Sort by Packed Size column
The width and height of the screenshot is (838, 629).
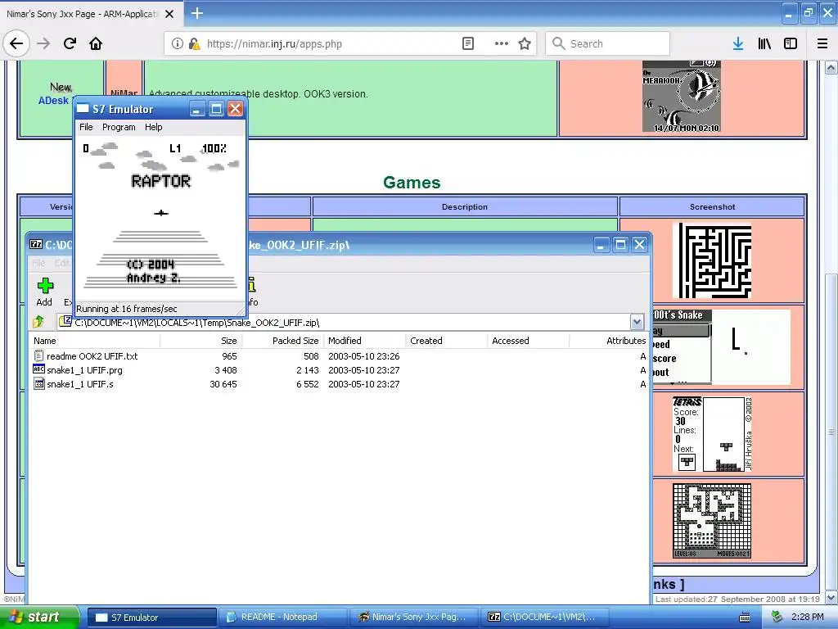tap(282, 341)
